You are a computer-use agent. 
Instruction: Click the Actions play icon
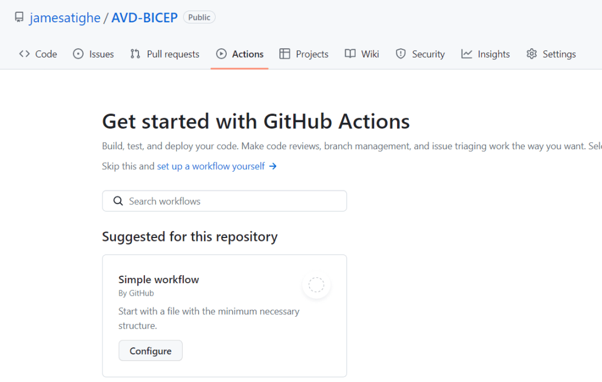(221, 54)
